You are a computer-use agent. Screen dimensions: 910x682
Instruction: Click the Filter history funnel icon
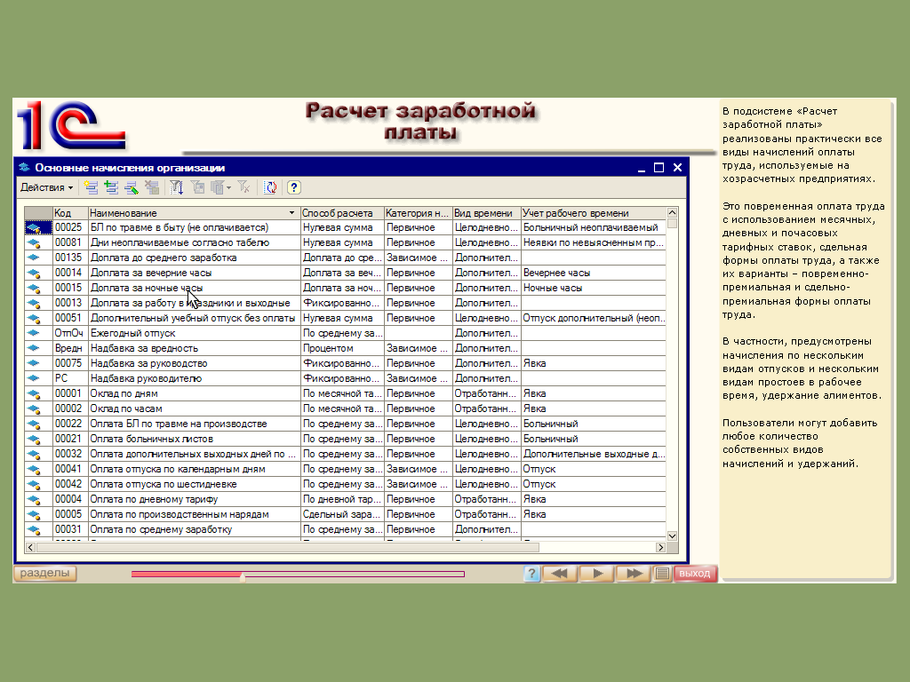(218, 187)
